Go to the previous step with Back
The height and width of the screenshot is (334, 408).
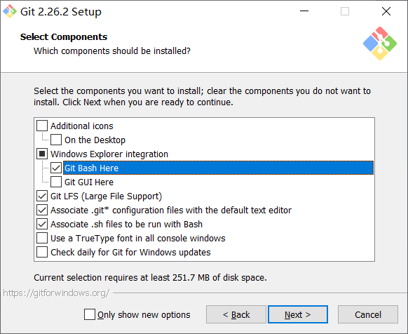(x=236, y=314)
